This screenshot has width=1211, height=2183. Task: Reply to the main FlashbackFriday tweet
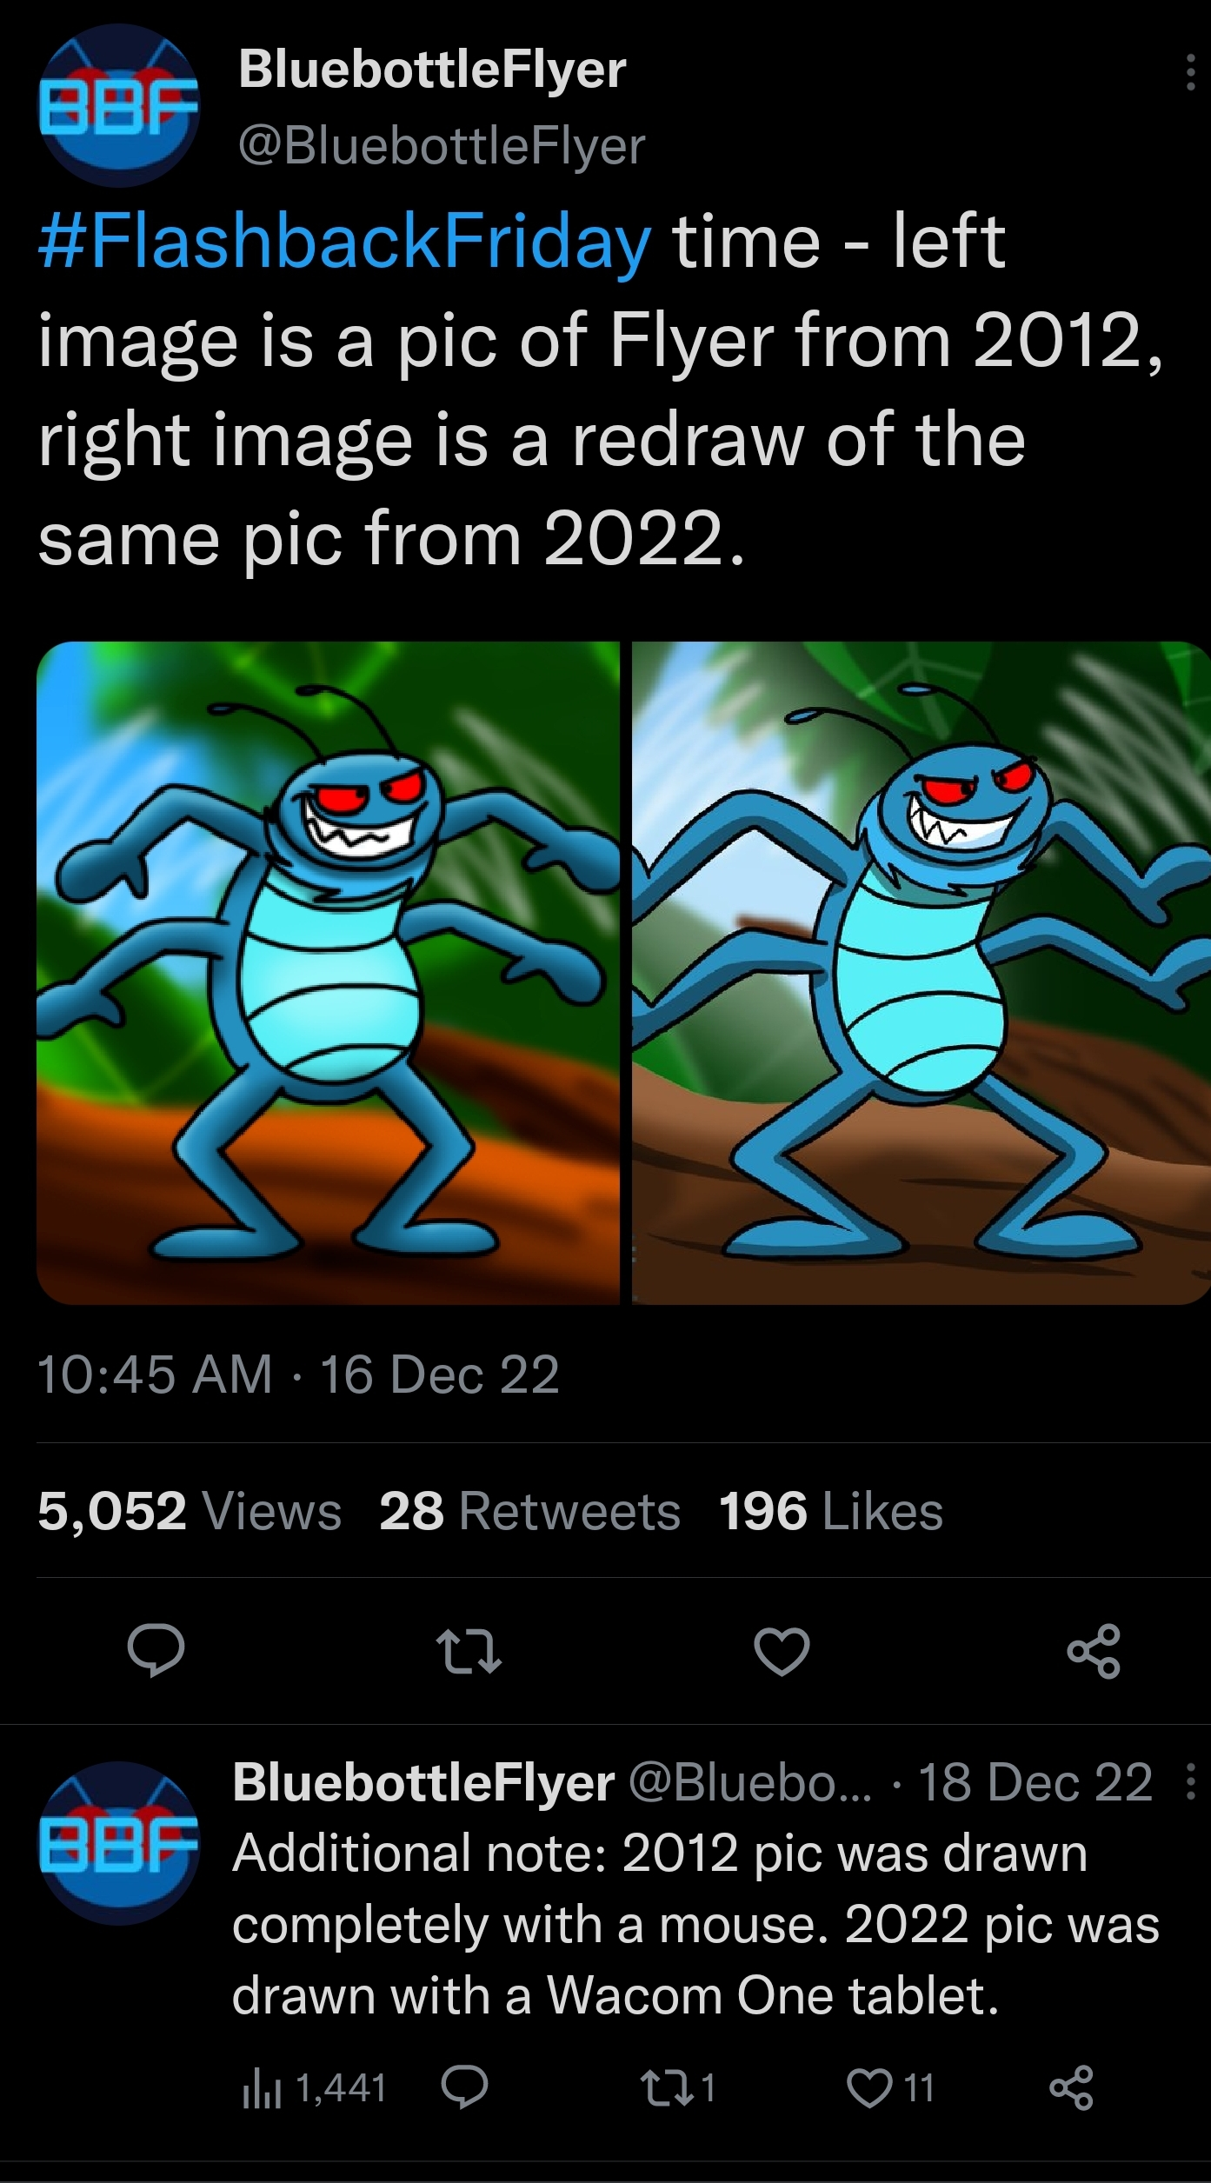pos(156,1649)
